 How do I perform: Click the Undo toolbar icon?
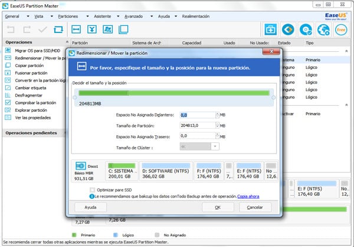tap(11, 29)
